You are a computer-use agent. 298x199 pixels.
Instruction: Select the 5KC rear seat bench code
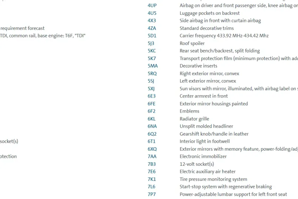coord(152,51)
